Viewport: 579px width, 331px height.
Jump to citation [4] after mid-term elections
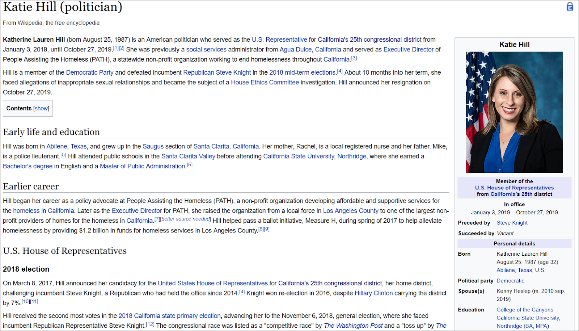point(340,71)
